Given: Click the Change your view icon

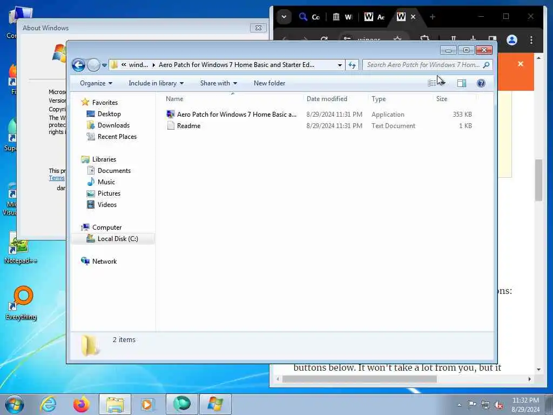Looking at the screenshot, I should tap(432, 83).
